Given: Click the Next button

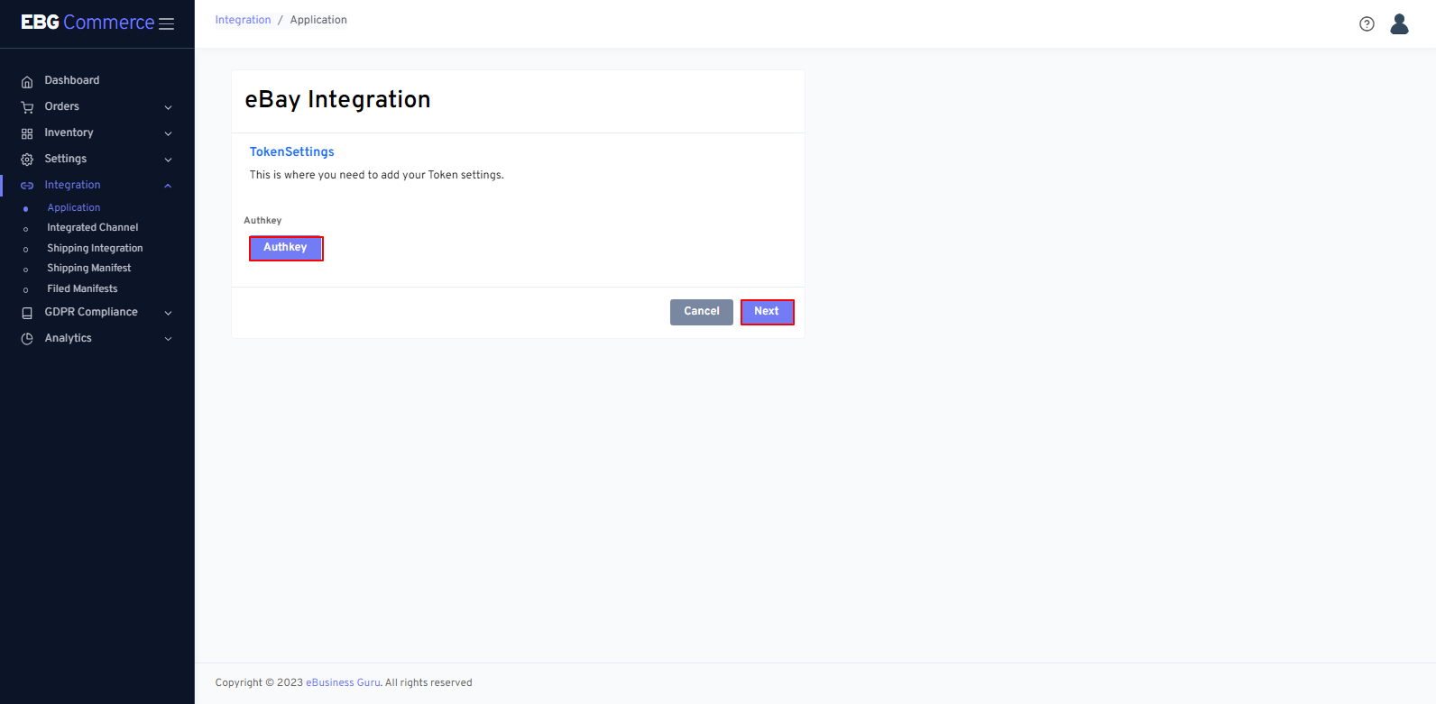Looking at the screenshot, I should click(767, 312).
